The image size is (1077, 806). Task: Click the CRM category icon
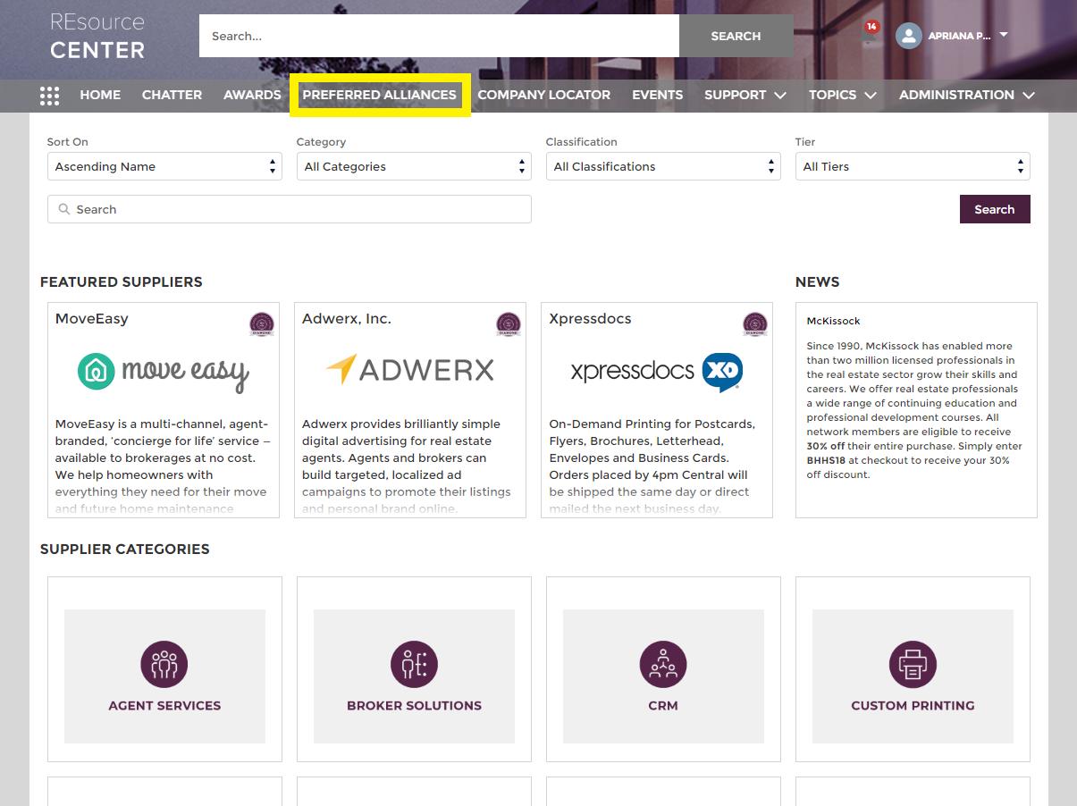[663, 665]
